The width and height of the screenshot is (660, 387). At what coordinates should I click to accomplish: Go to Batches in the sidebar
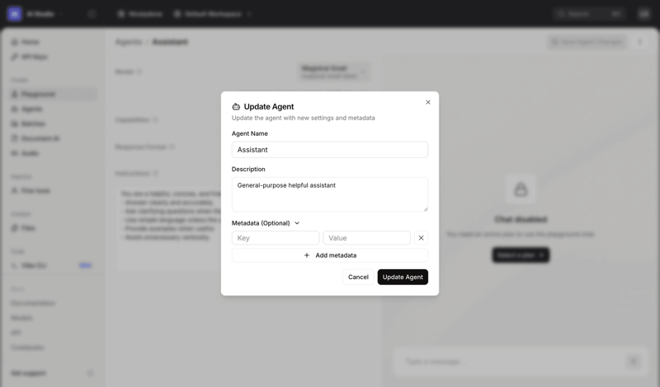(x=33, y=124)
